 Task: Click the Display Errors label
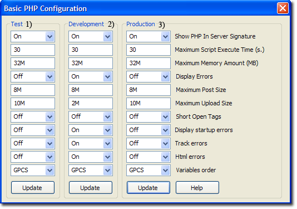coord(194,76)
